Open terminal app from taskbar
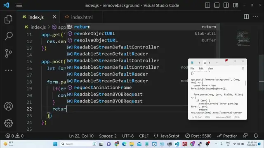This screenshot has width=264, height=148. 170,144
